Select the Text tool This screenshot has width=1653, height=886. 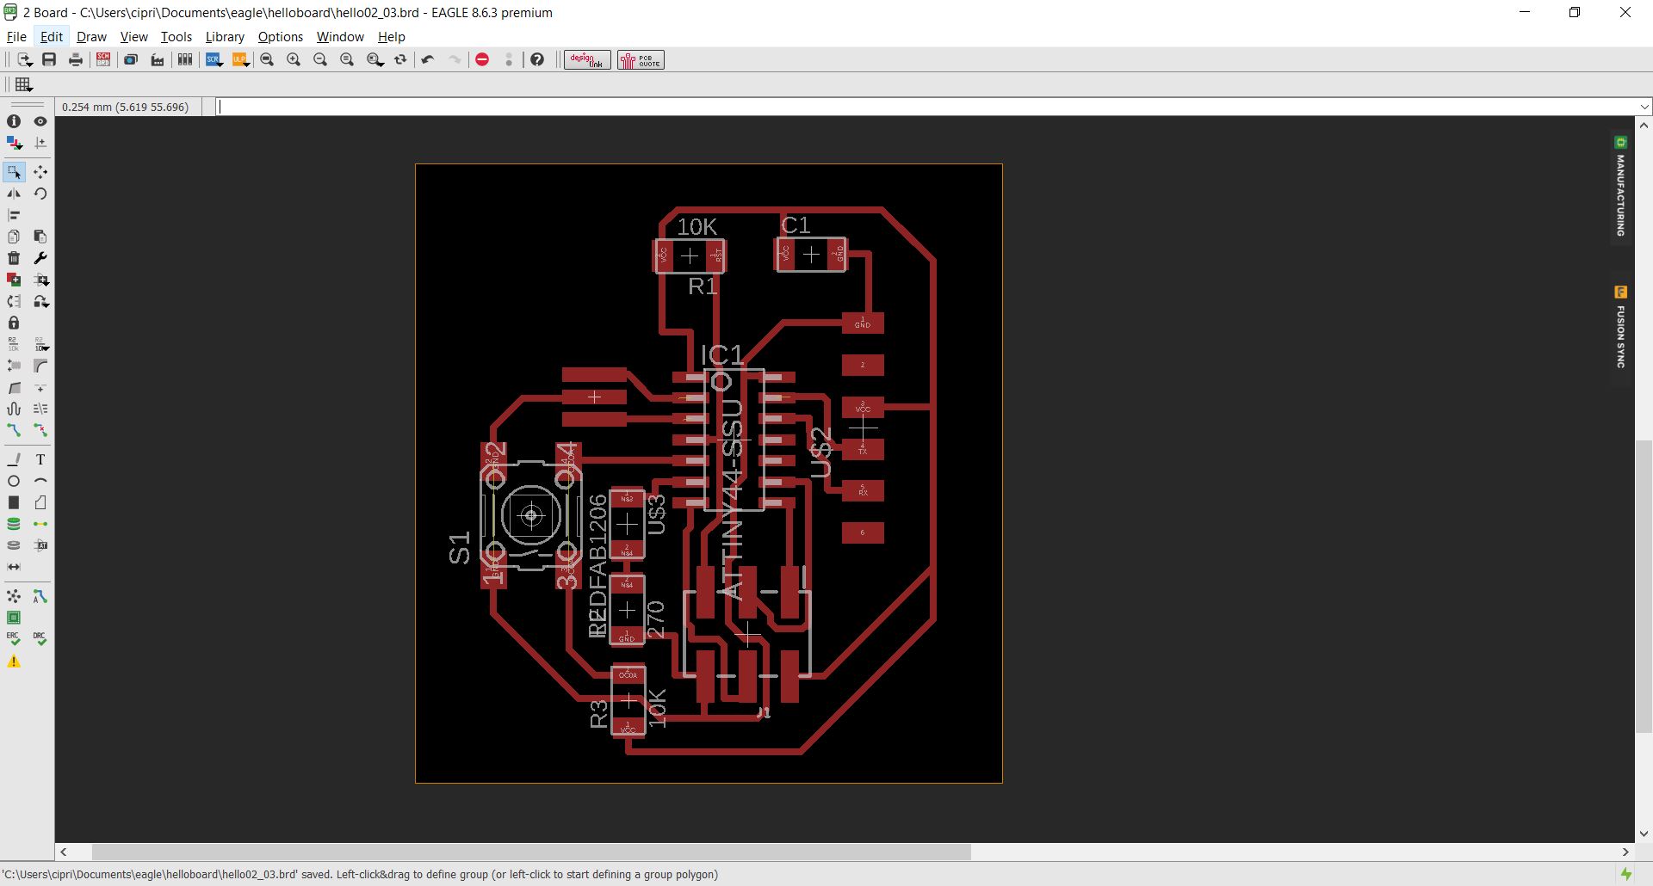click(x=40, y=459)
